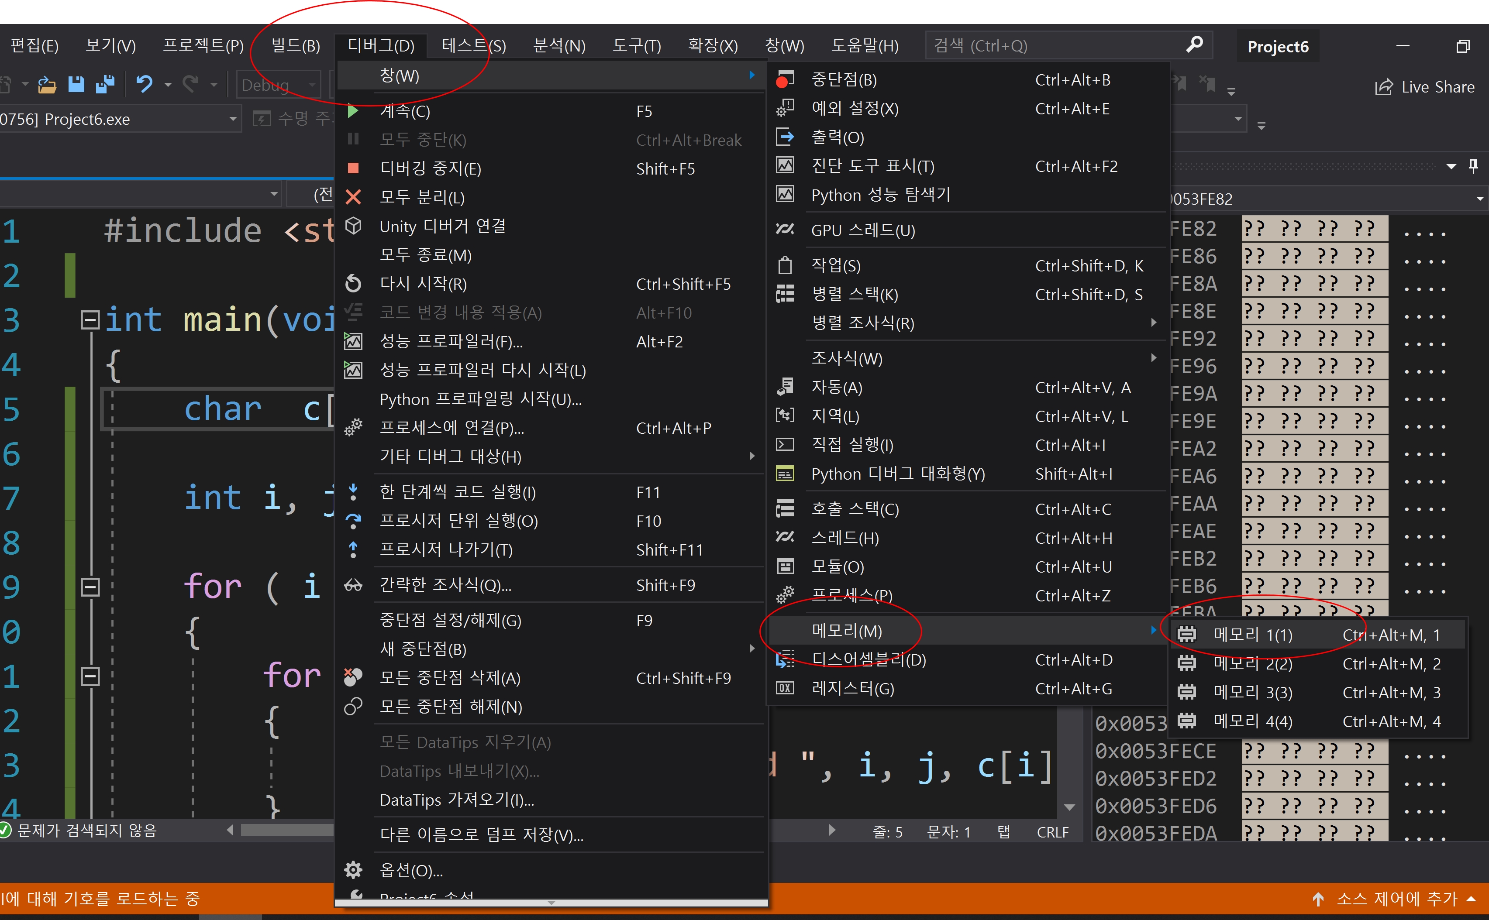Collapse the outer for loop block
The height and width of the screenshot is (920, 1489).
[90, 587]
